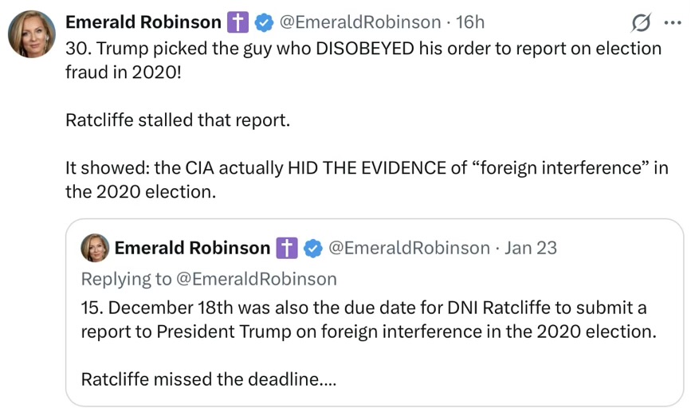The width and height of the screenshot is (691, 416).
Task: Click the Emerald Robinson name in quoted tweet
Action: 192,249
